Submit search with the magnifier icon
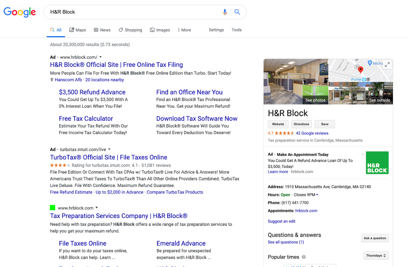Screen dimensions: 408x267 pyautogui.click(x=237, y=12)
